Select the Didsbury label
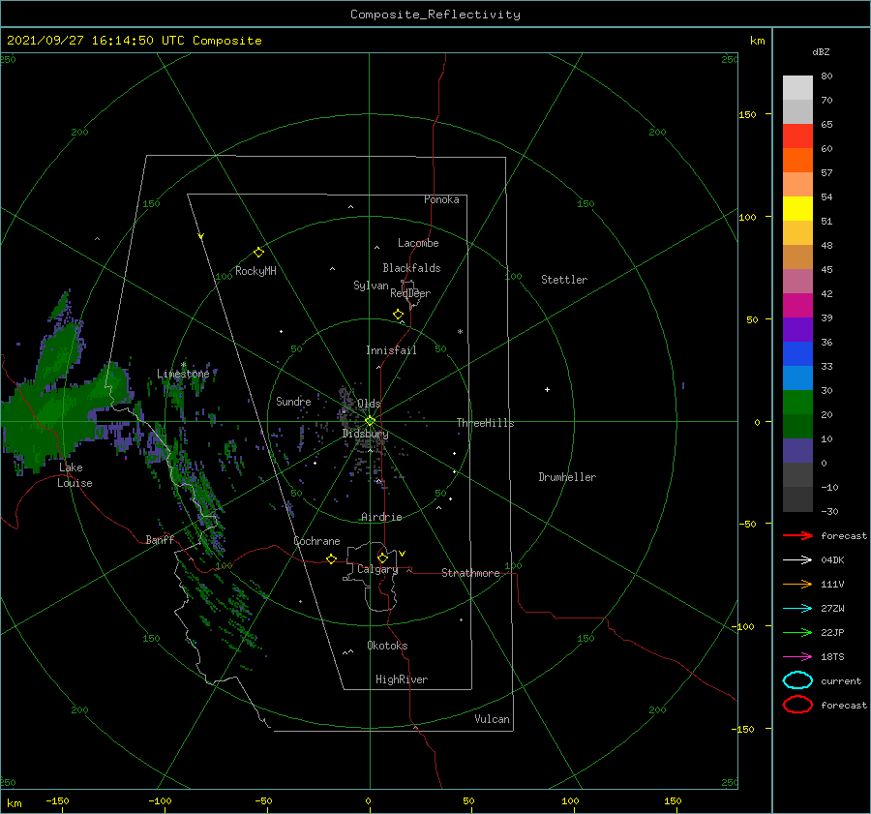Image resolution: width=871 pixels, height=814 pixels. (365, 434)
